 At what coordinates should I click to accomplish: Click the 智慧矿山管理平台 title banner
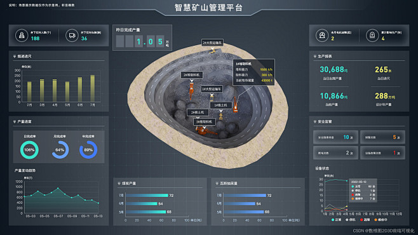tap(208, 8)
